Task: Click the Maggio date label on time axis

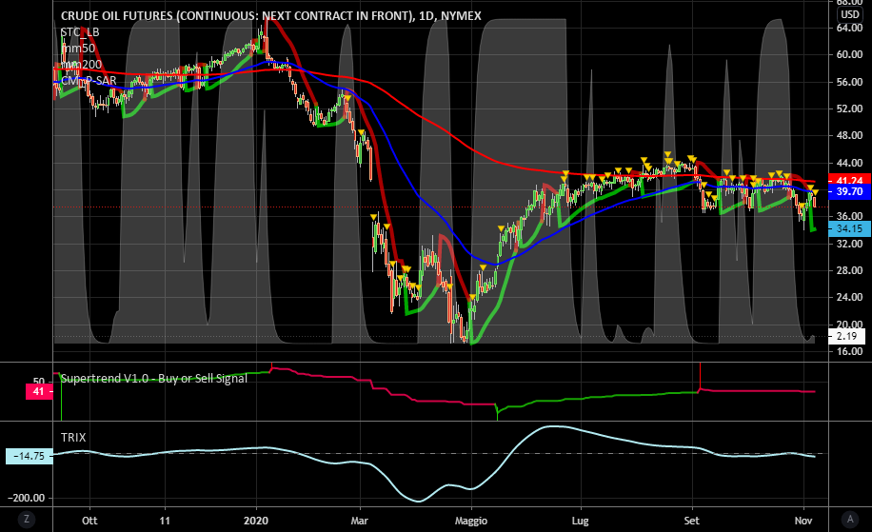Action: coord(471,521)
